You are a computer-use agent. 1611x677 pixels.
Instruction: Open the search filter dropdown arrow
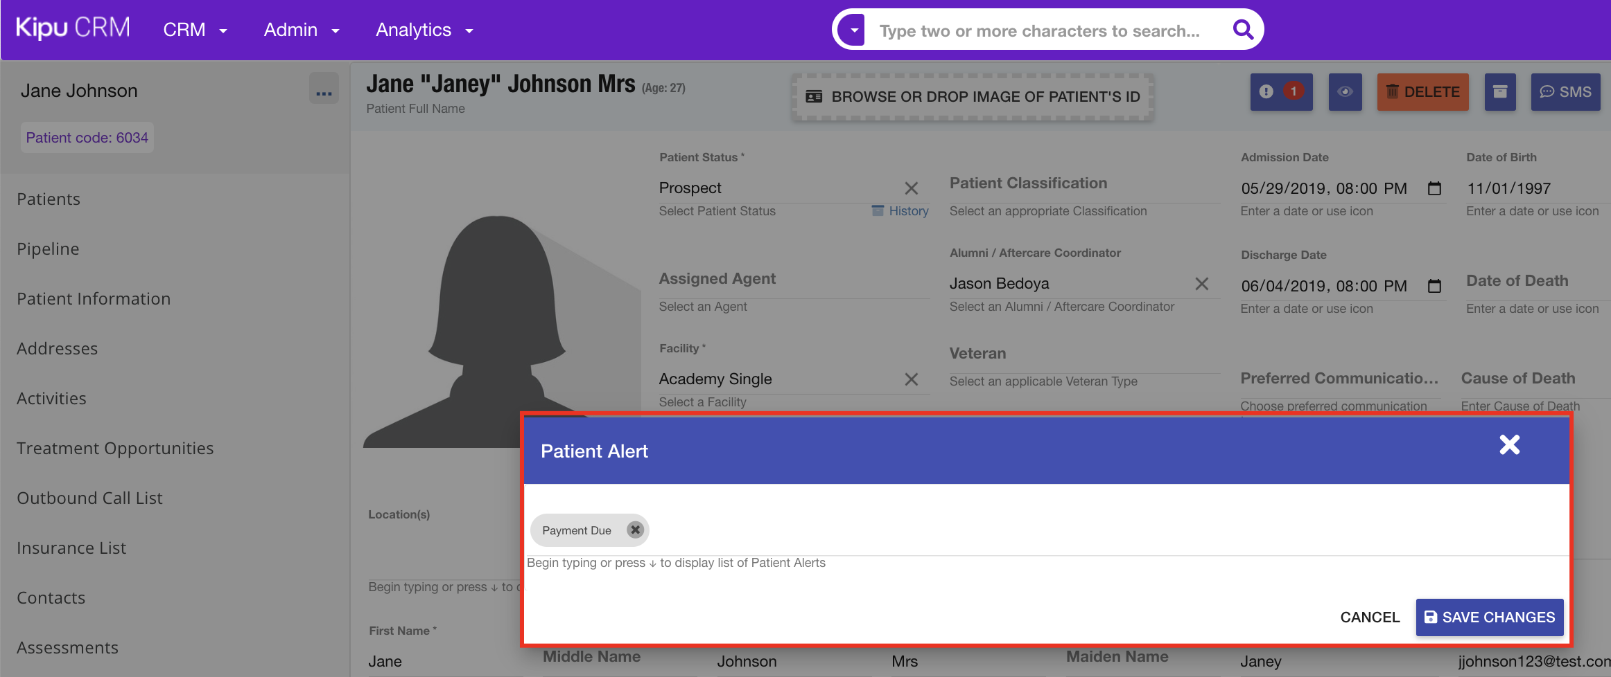coord(854,30)
